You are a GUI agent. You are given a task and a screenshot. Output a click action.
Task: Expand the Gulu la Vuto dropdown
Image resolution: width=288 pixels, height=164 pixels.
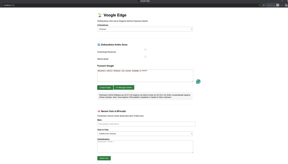point(145,134)
